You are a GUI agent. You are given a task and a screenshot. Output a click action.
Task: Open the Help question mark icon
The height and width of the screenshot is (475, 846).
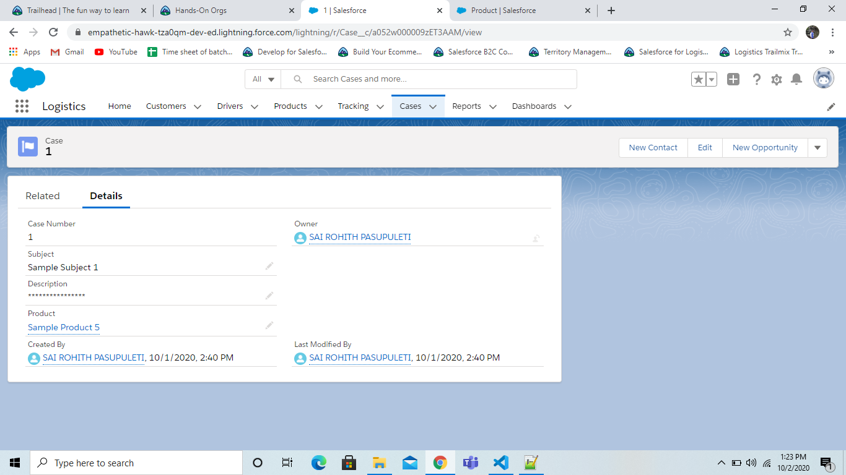click(756, 79)
